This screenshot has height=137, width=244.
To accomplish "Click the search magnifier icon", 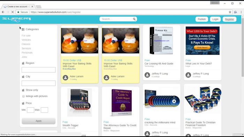I will 134,19.
